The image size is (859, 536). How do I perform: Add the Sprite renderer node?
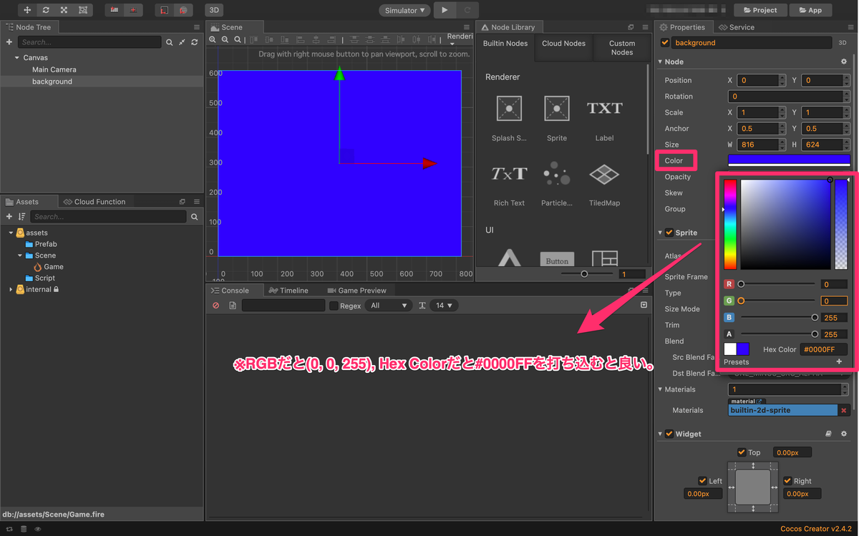point(556,109)
